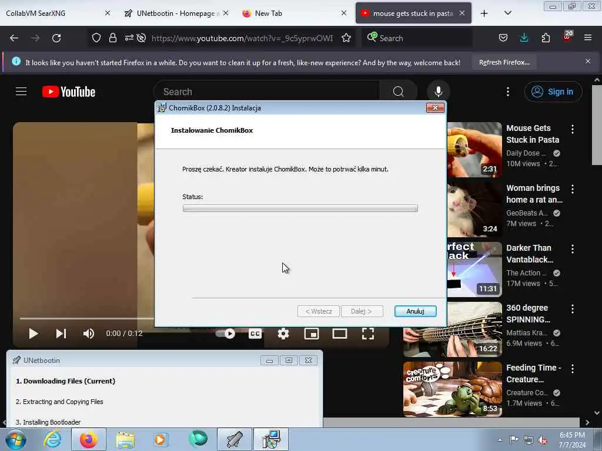
Task: Skip to next video
Action: pos(61,334)
